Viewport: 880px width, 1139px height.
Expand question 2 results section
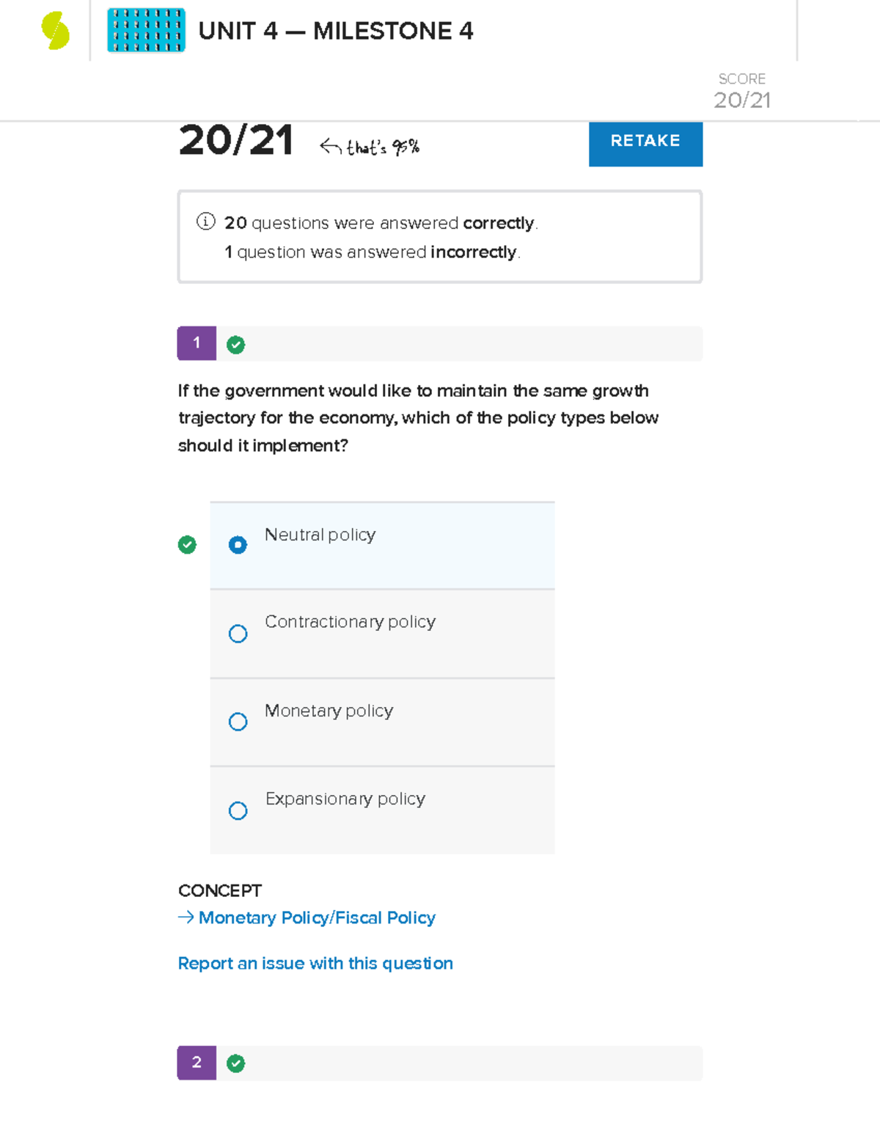coord(440,1063)
